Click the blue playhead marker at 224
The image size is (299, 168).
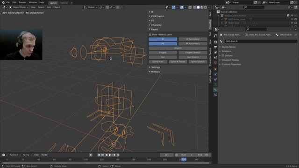[x=184, y=160]
